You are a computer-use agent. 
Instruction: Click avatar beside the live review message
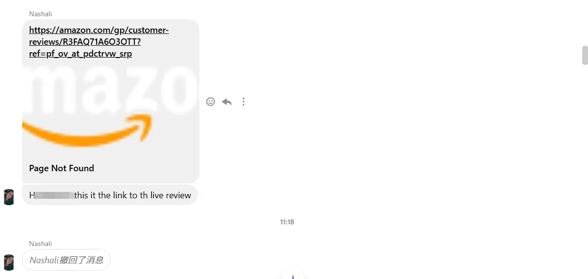tap(9, 197)
